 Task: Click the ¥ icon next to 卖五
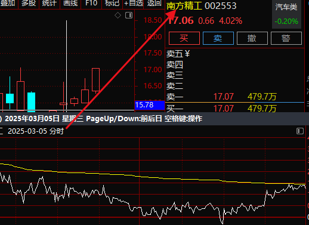tap(187, 53)
